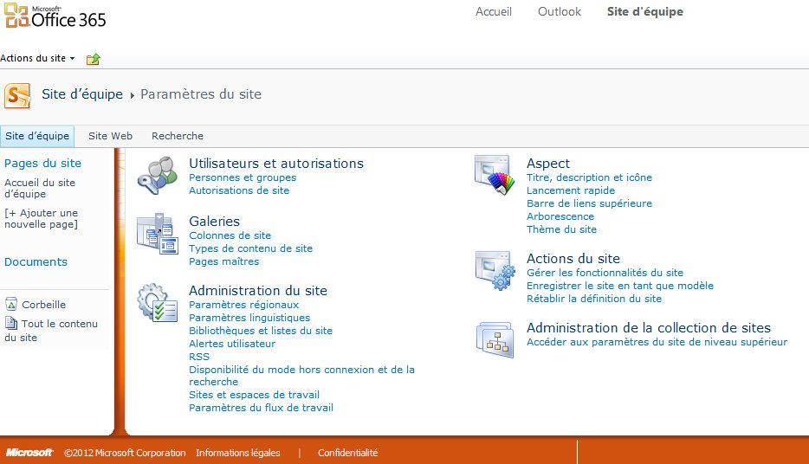
Task: Open the Corbeille link
Action: [x=44, y=305]
